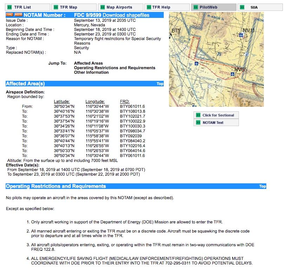Click green arrow icon beside Map Airports

(x=102, y=7)
